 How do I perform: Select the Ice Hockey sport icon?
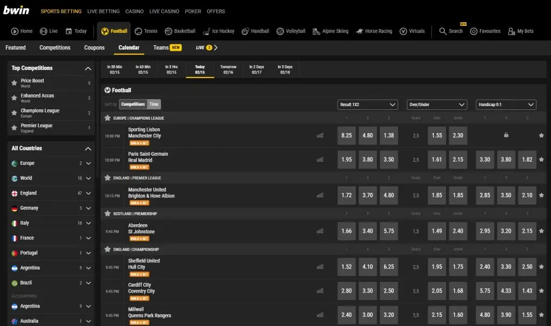point(207,31)
